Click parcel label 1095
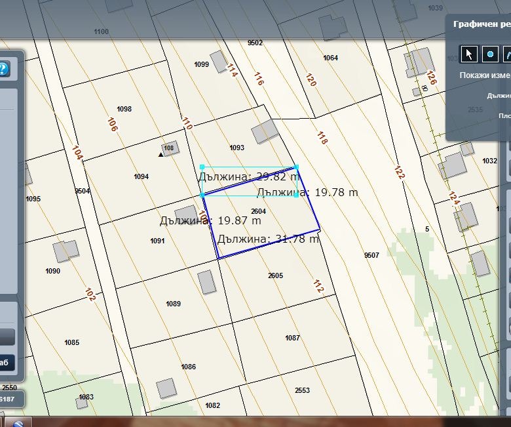511x427 pixels. pos(33,199)
